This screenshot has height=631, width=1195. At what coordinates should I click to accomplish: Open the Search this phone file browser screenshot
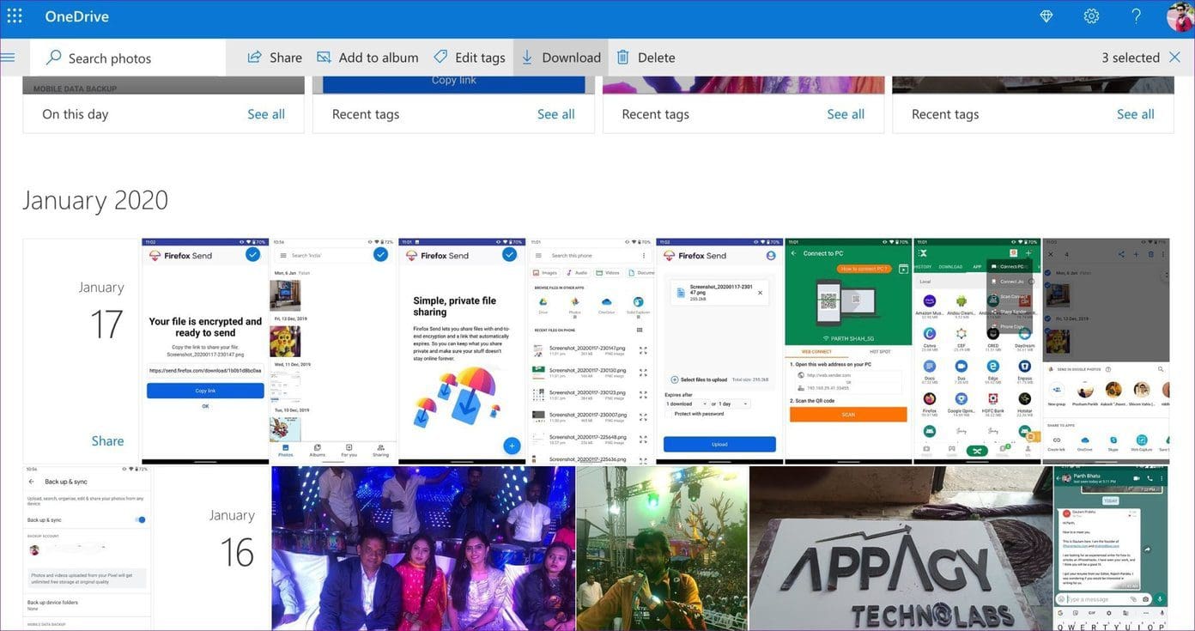click(x=591, y=351)
